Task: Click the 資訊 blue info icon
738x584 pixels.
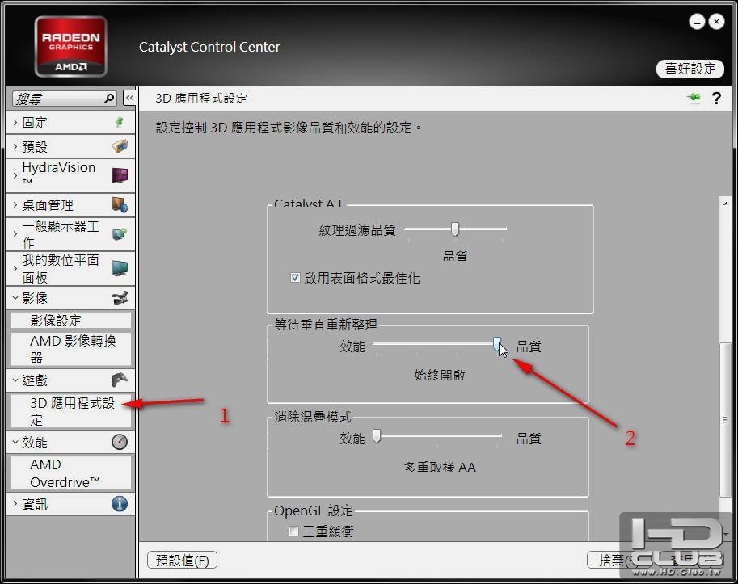Action: (120, 503)
